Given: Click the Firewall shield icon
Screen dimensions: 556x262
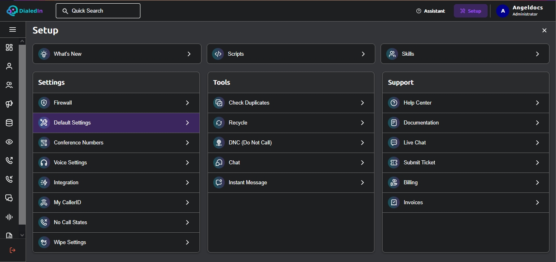Looking at the screenshot, I should click(x=44, y=103).
